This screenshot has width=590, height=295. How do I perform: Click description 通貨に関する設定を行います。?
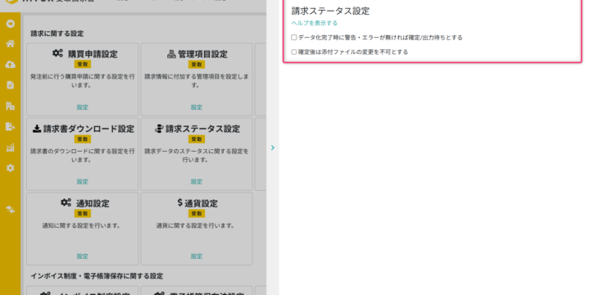click(195, 226)
